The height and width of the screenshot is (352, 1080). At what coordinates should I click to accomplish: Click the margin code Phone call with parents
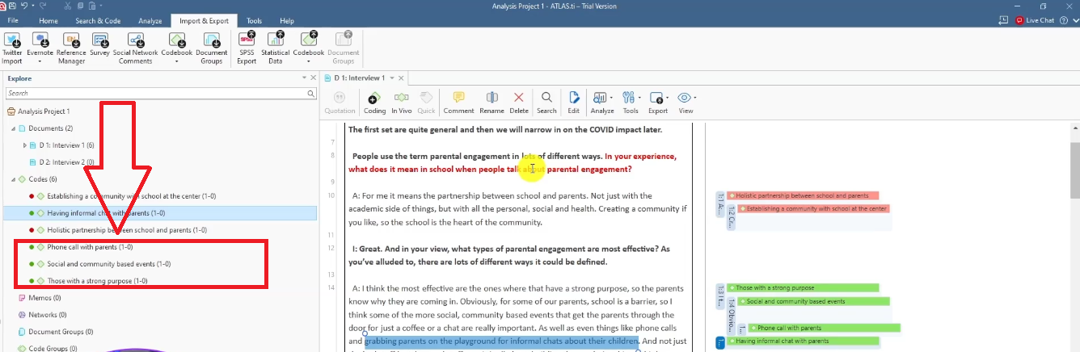coord(824,328)
